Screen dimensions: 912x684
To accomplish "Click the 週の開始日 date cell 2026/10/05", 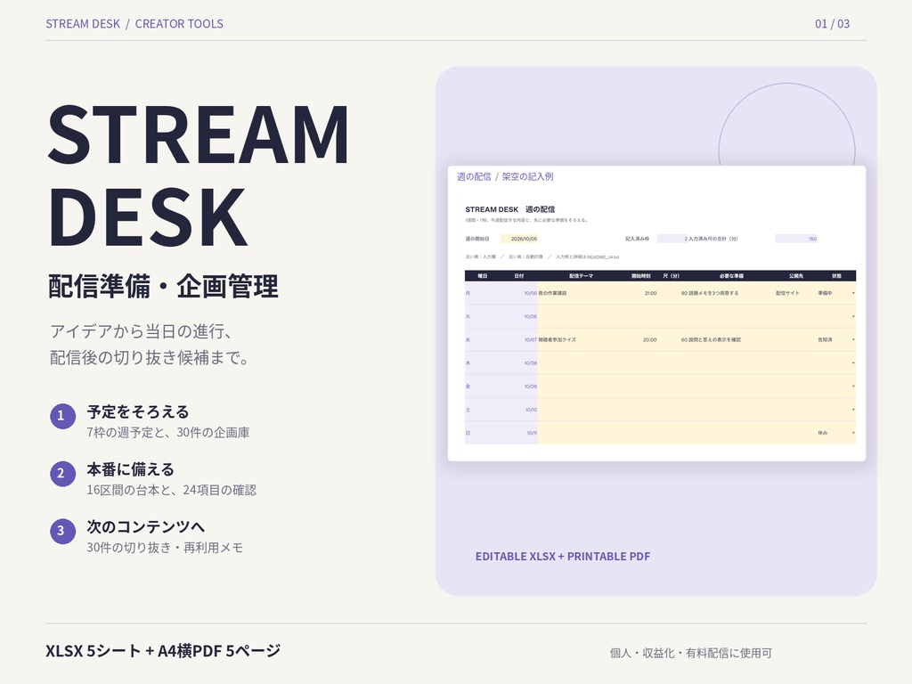I will pyautogui.click(x=519, y=239).
